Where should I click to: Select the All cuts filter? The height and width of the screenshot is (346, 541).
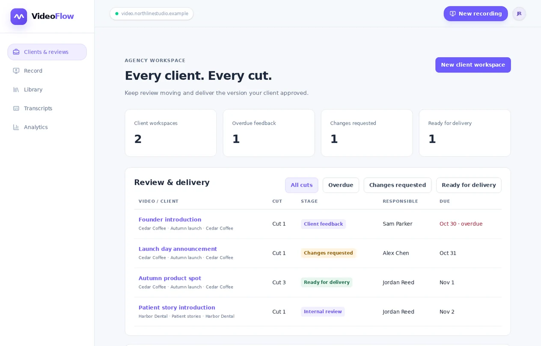[x=302, y=185]
